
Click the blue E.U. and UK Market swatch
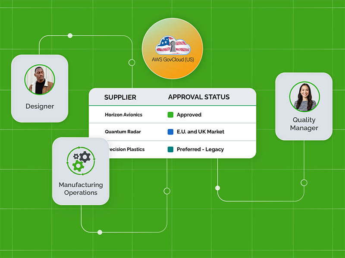click(170, 132)
